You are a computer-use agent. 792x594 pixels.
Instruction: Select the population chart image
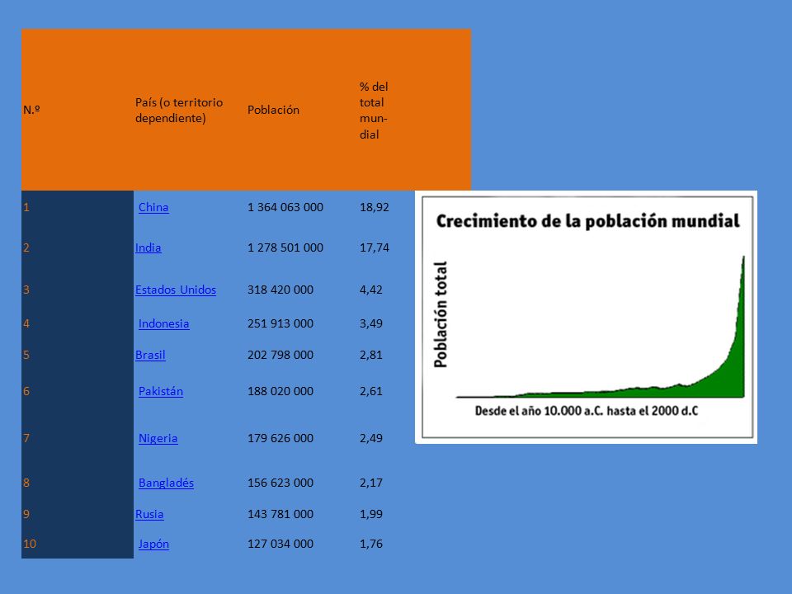586,317
